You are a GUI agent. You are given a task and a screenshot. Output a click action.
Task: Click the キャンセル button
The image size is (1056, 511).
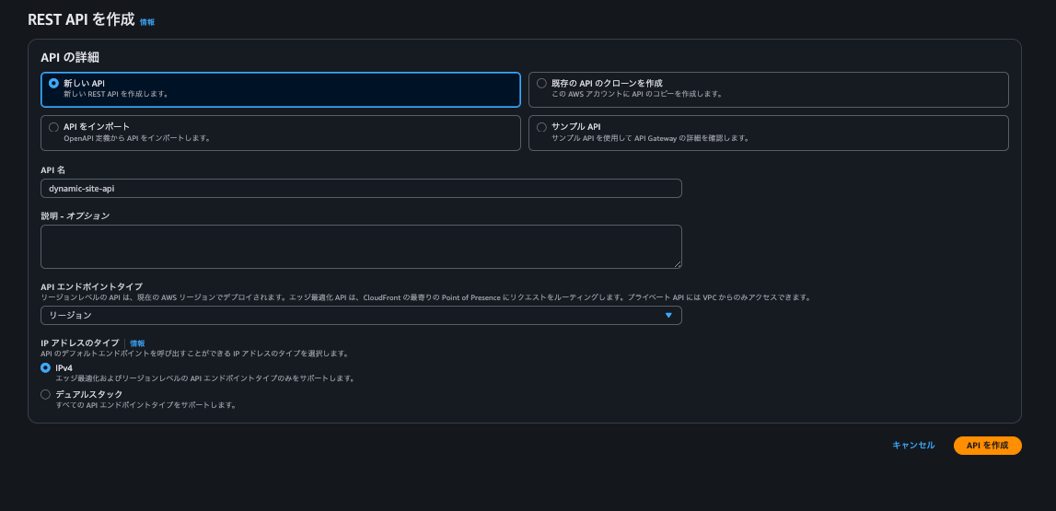click(913, 445)
